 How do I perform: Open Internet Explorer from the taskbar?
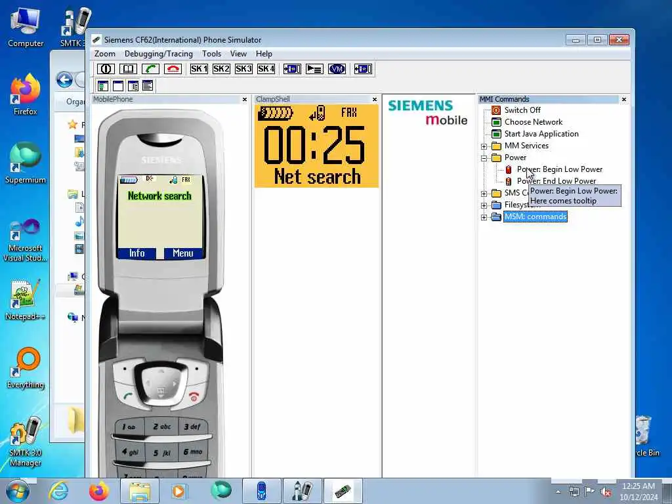(x=58, y=491)
